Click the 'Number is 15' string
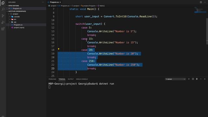The image size is (208, 117). coord(124,43)
